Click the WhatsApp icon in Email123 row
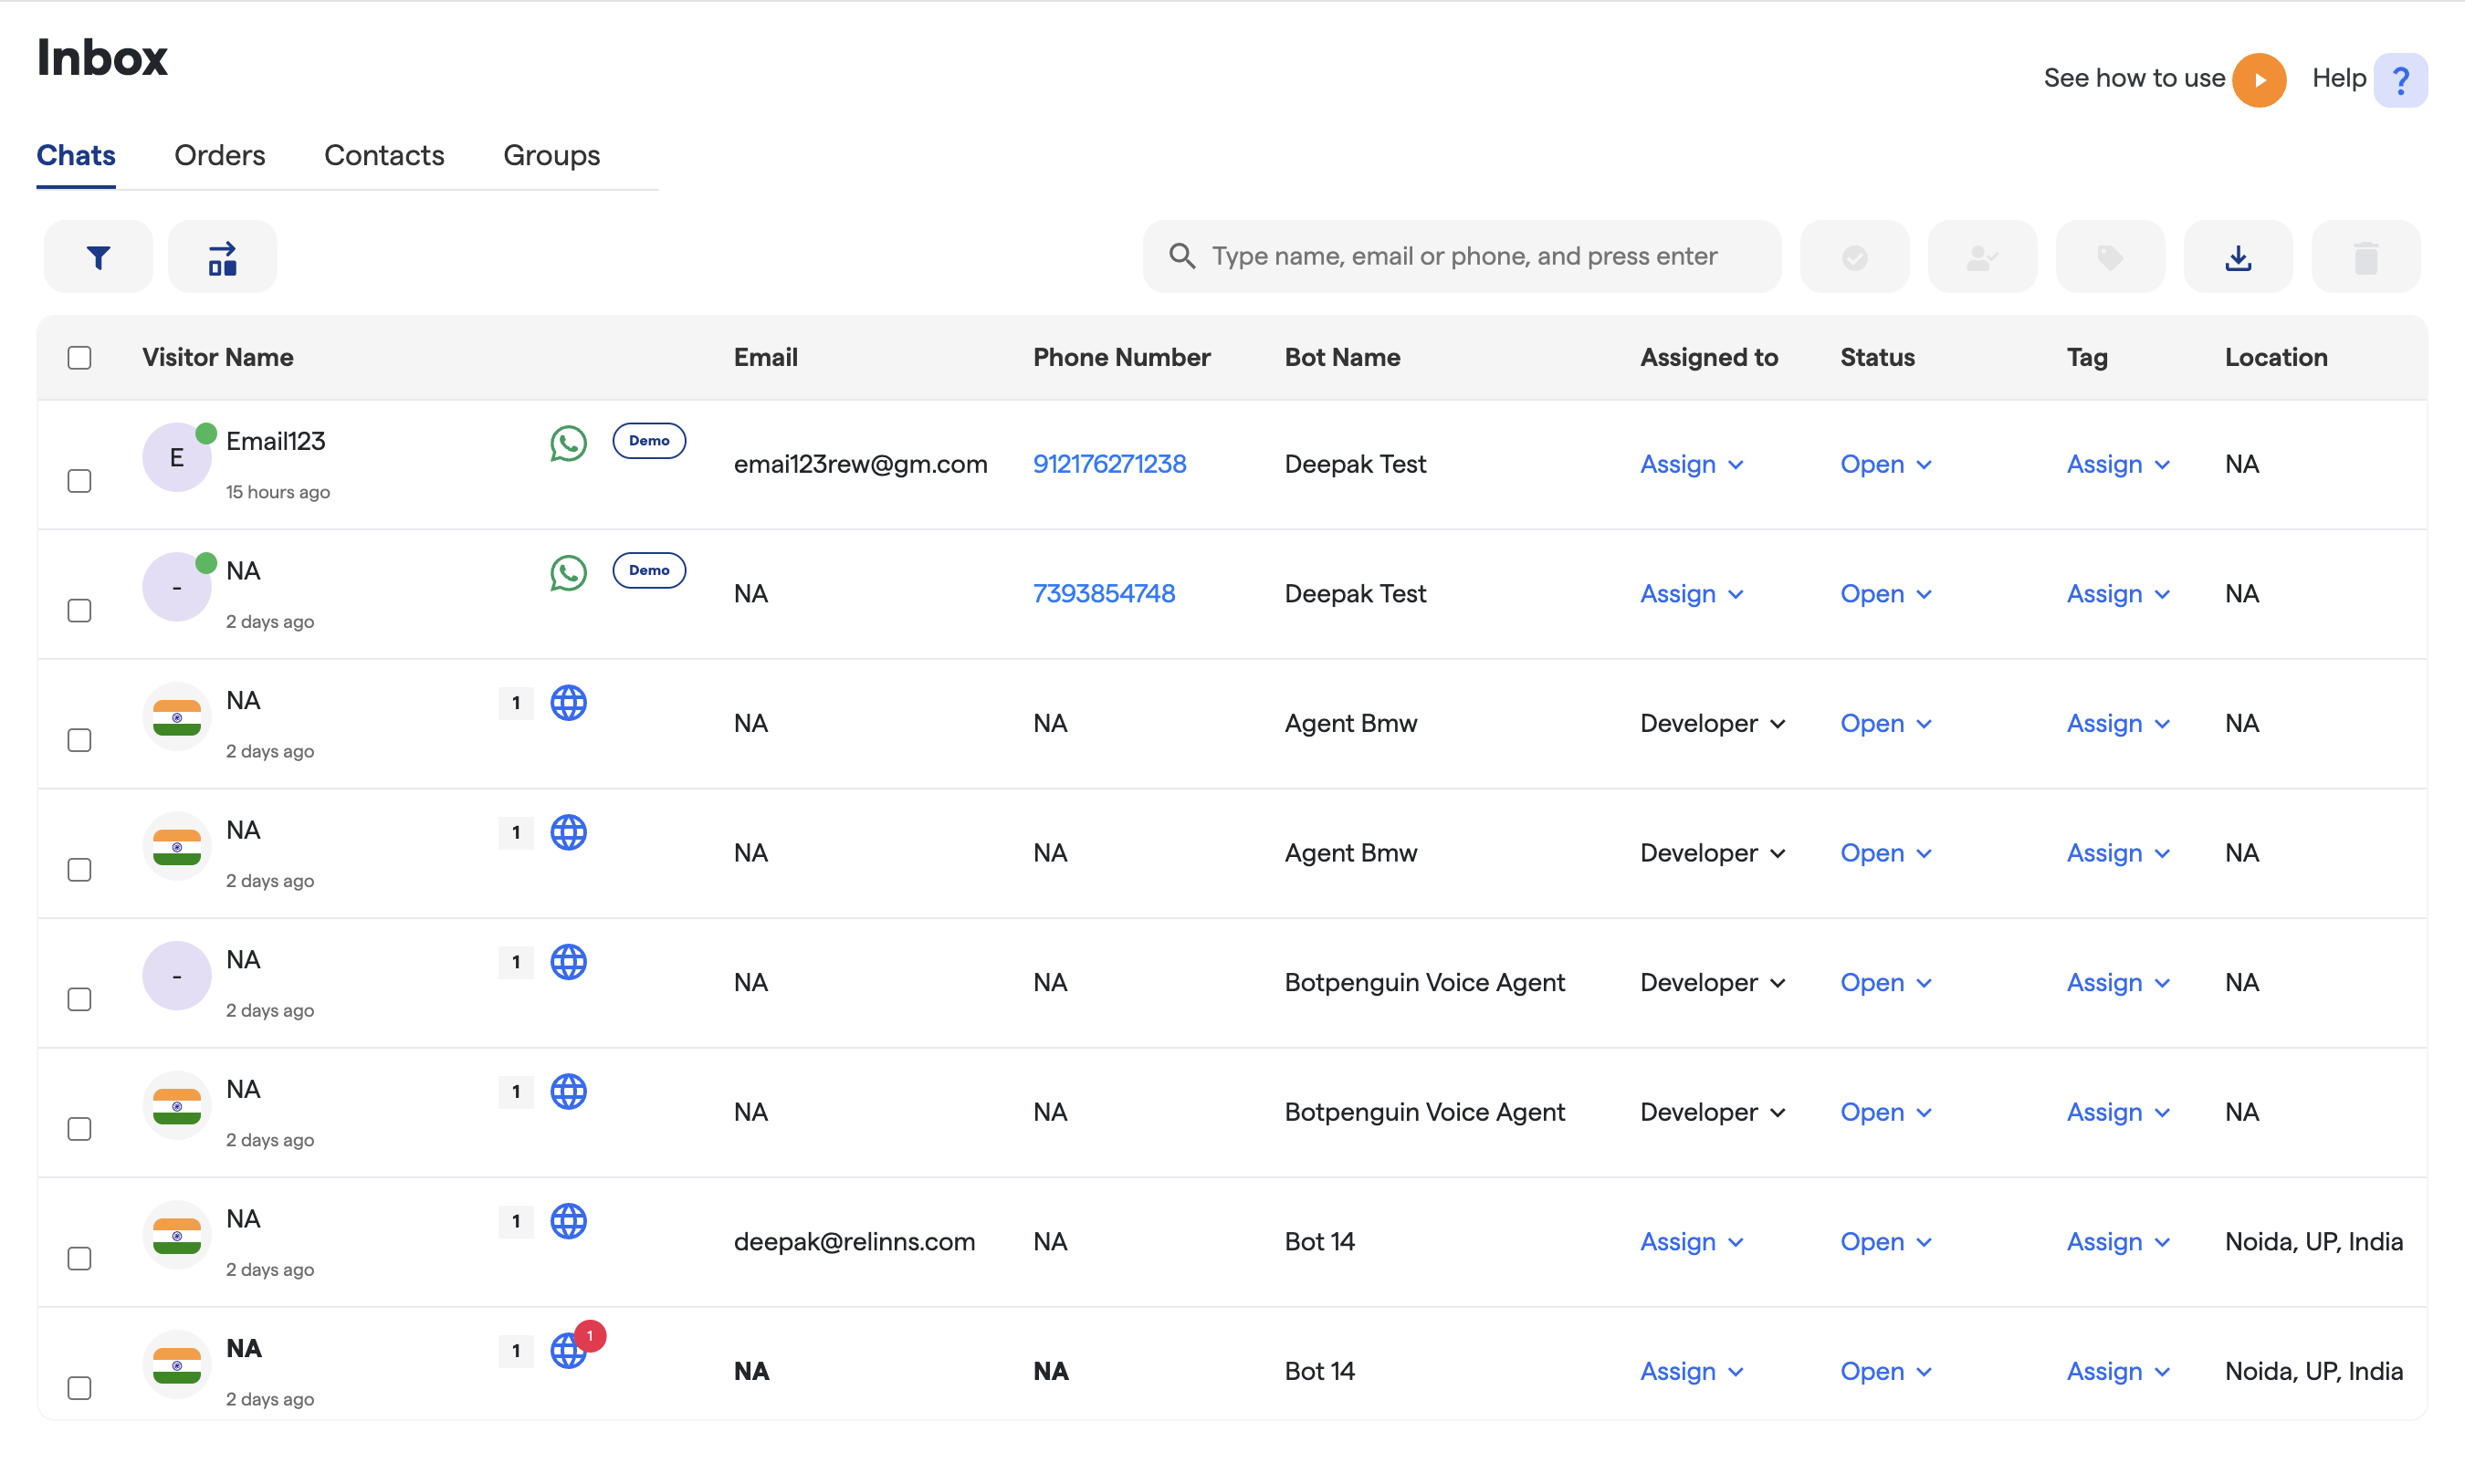Image resolution: width=2465 pixels, height=1484 pixels. (x=568, y=442)
